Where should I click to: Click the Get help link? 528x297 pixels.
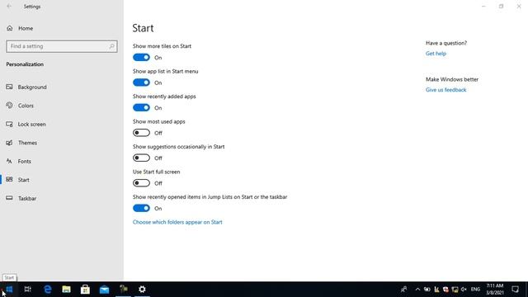coord(436,54)
